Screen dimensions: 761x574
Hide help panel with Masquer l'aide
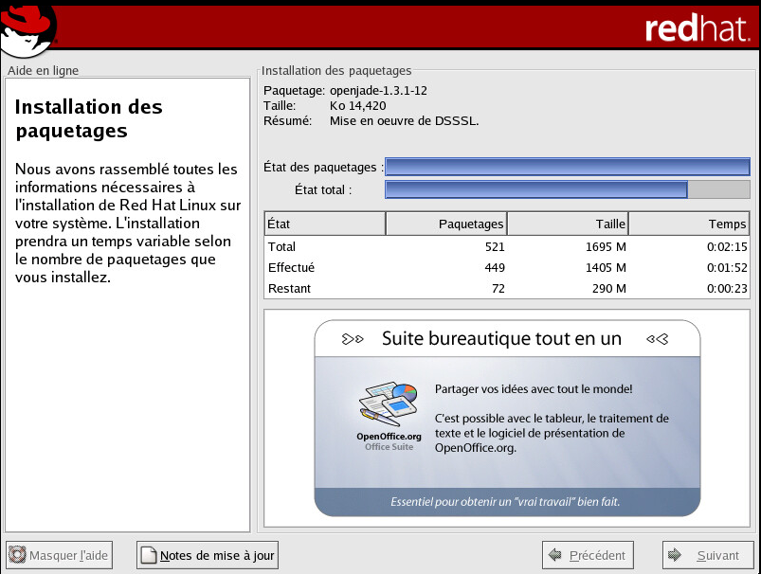point(59,556)
